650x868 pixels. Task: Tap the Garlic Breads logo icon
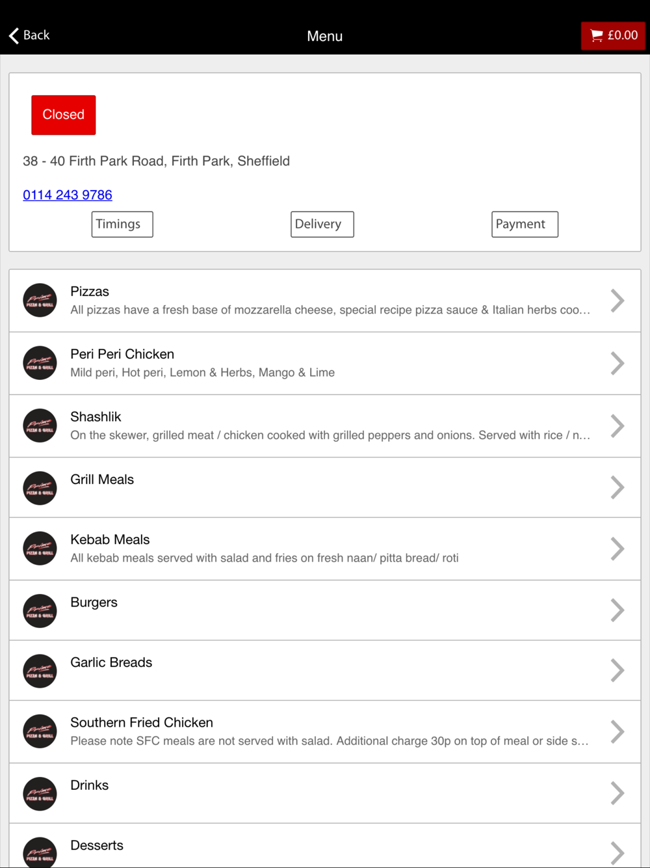pyautogui.click(x=40, y=671)
